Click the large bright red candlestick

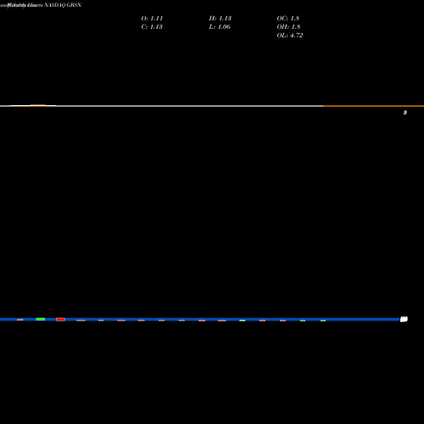coord(61,320)
